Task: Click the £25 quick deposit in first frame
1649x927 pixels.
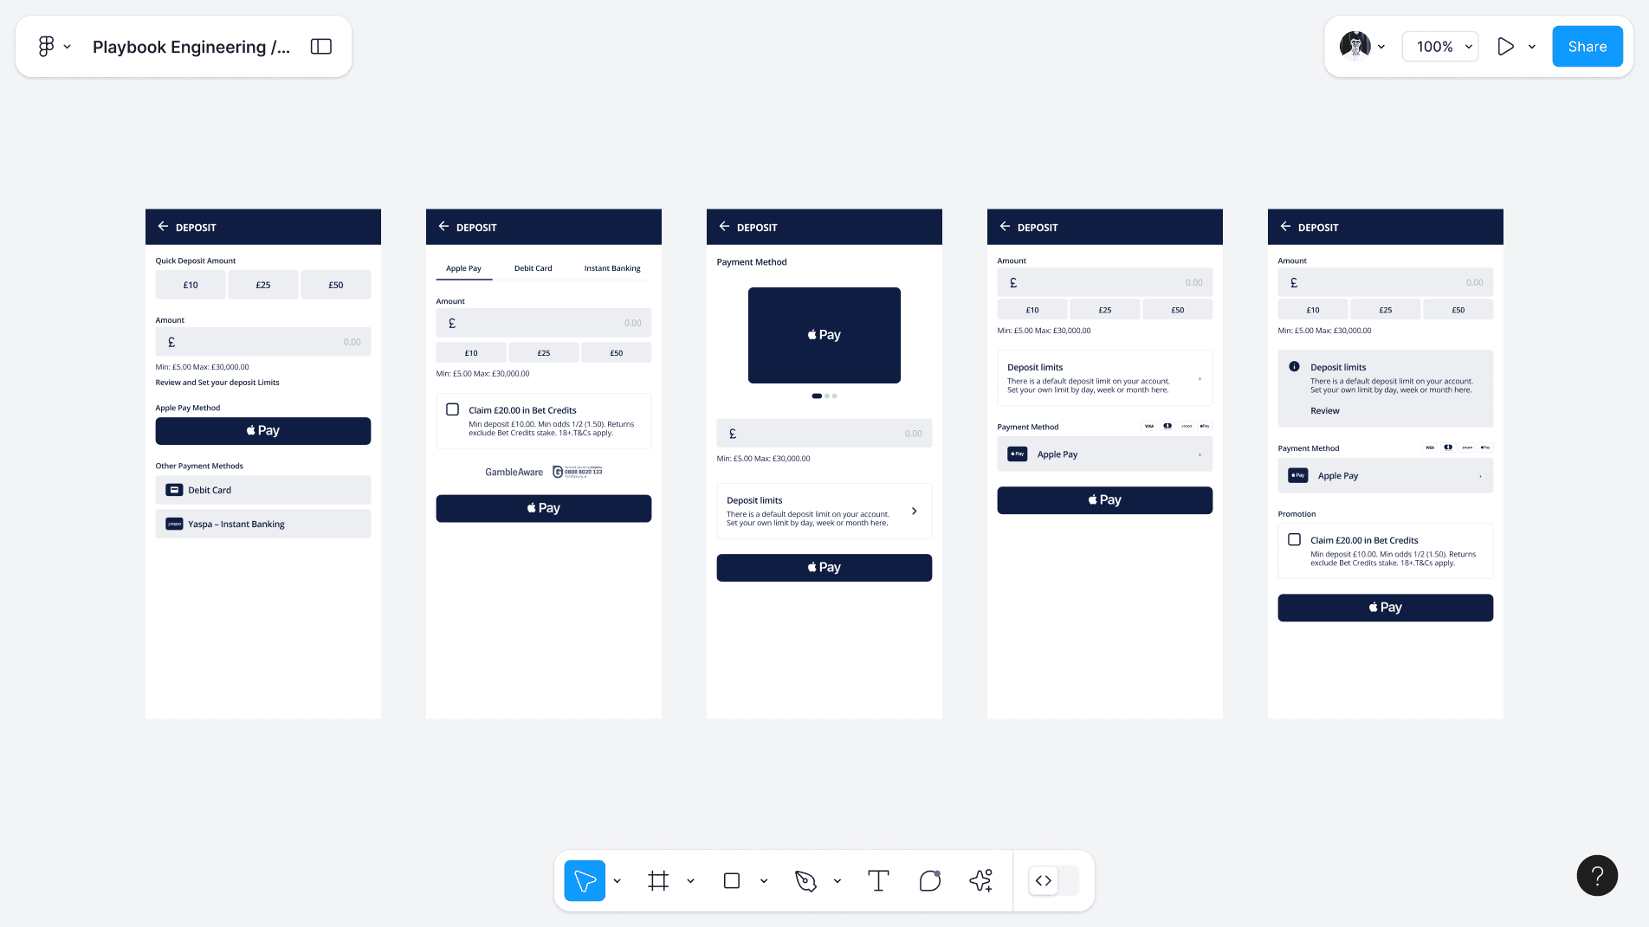Action: [x=263, y=285]
